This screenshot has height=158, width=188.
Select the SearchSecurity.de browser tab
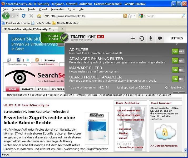[30, 29]
